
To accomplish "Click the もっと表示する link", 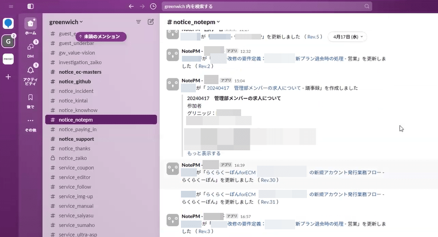I will (204, 153).
